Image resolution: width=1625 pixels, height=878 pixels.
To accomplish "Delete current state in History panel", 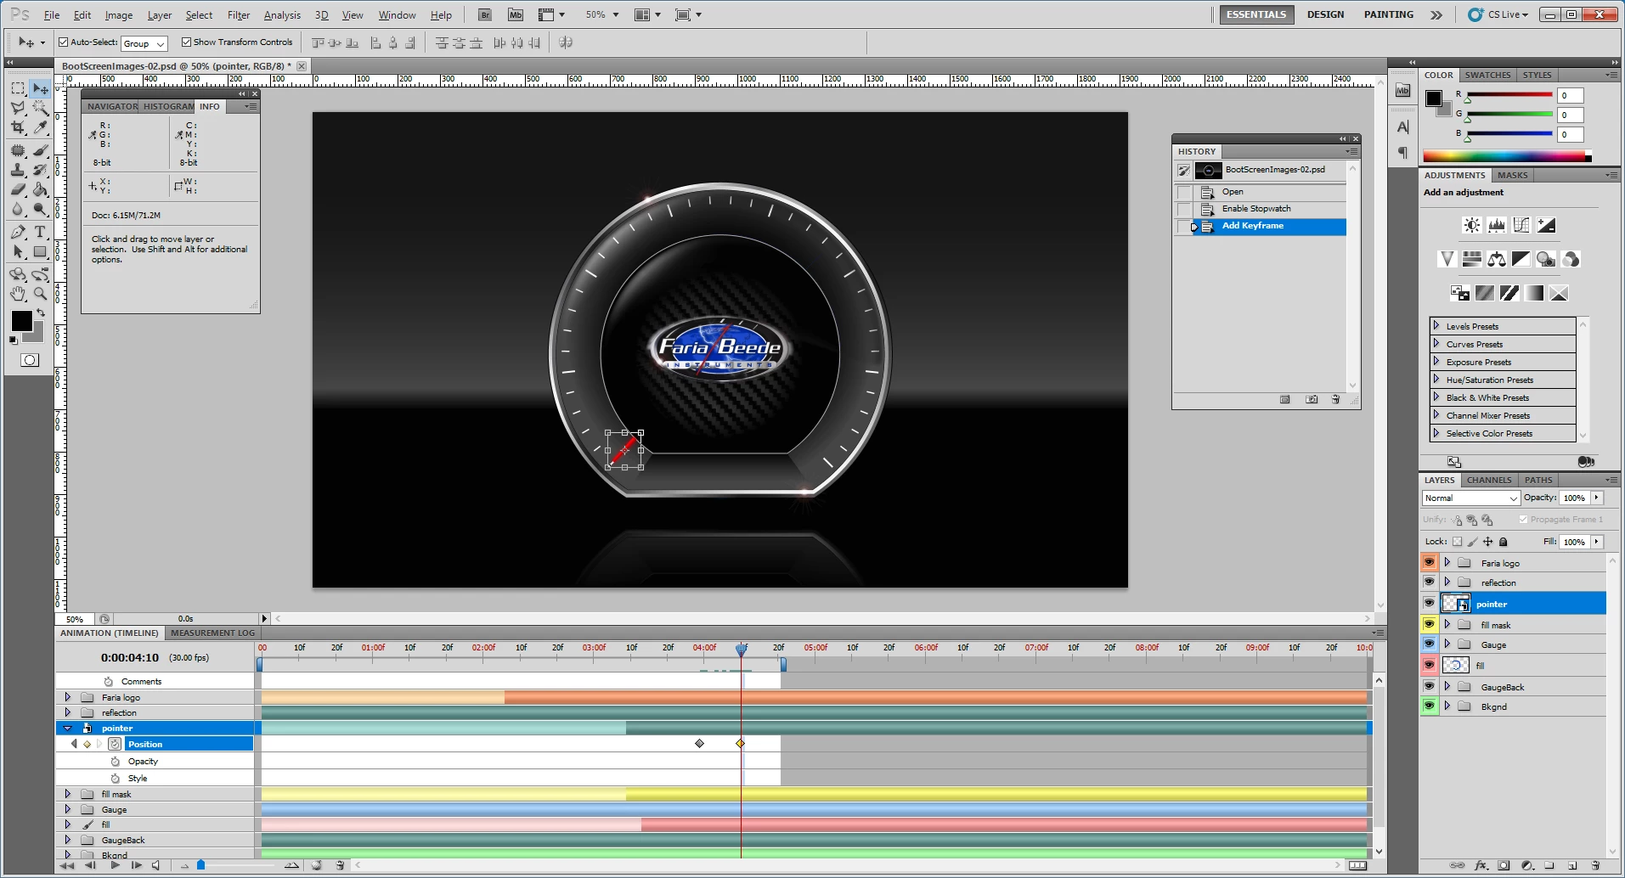I will [x=1335, y=399].
